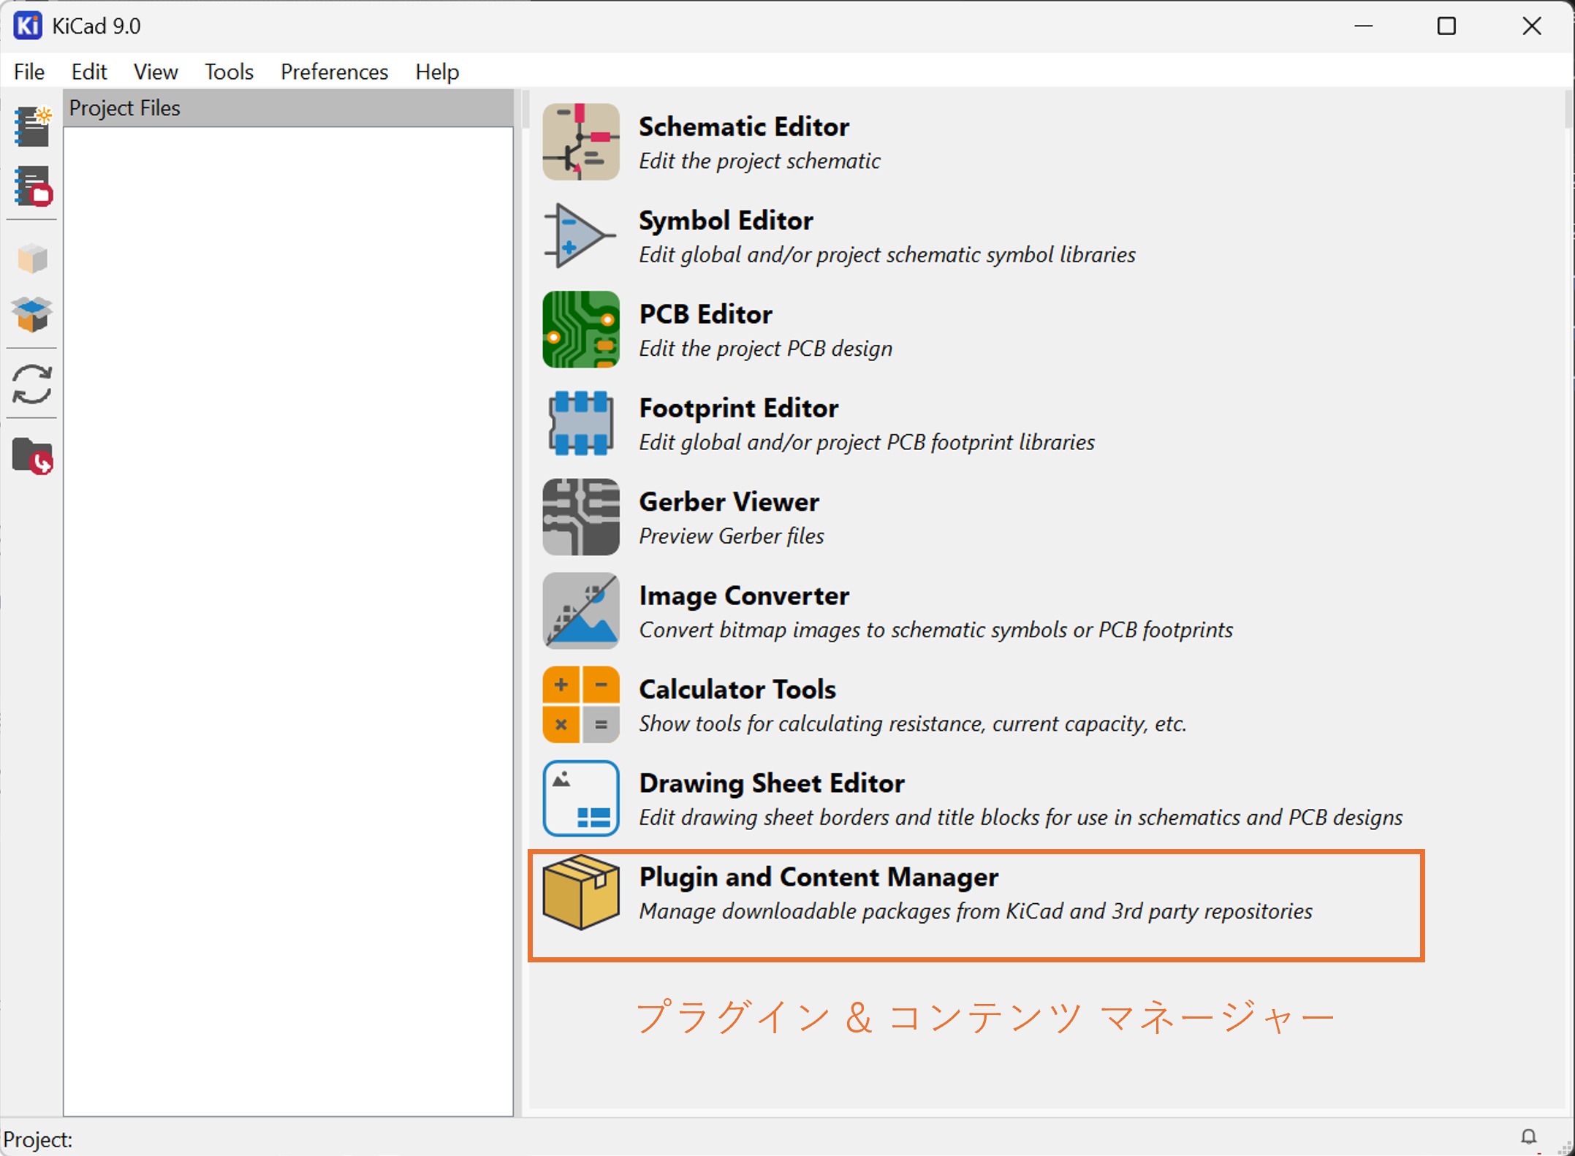Click the "Project:" status bar label

coord(38,1139)
